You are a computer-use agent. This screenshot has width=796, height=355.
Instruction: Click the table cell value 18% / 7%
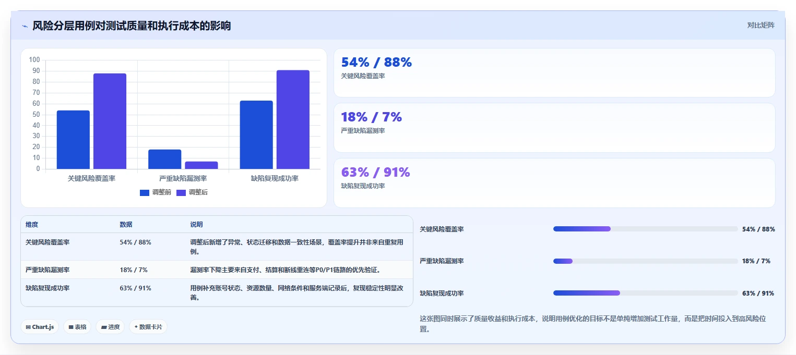[x=134, y=270]
